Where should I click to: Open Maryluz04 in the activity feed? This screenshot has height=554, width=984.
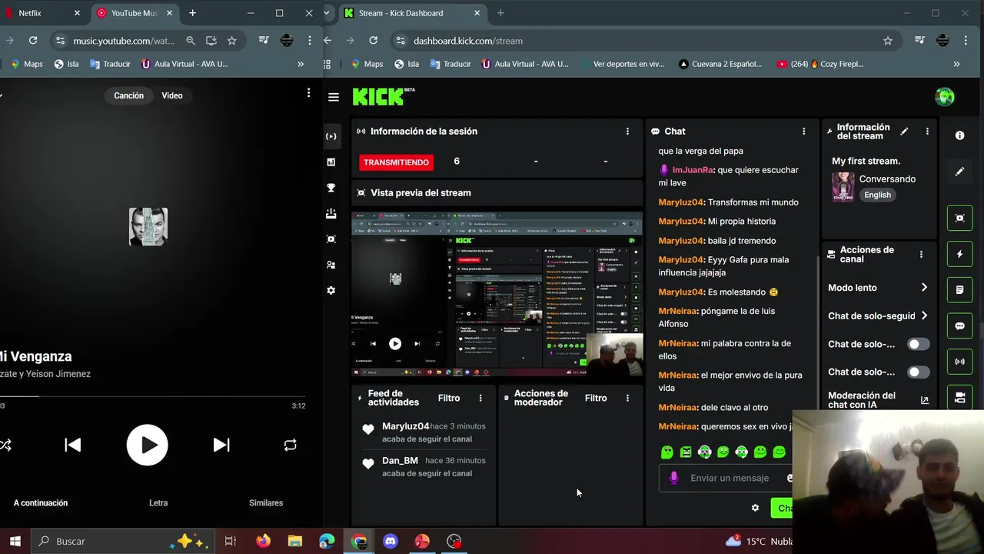point(405,426)
